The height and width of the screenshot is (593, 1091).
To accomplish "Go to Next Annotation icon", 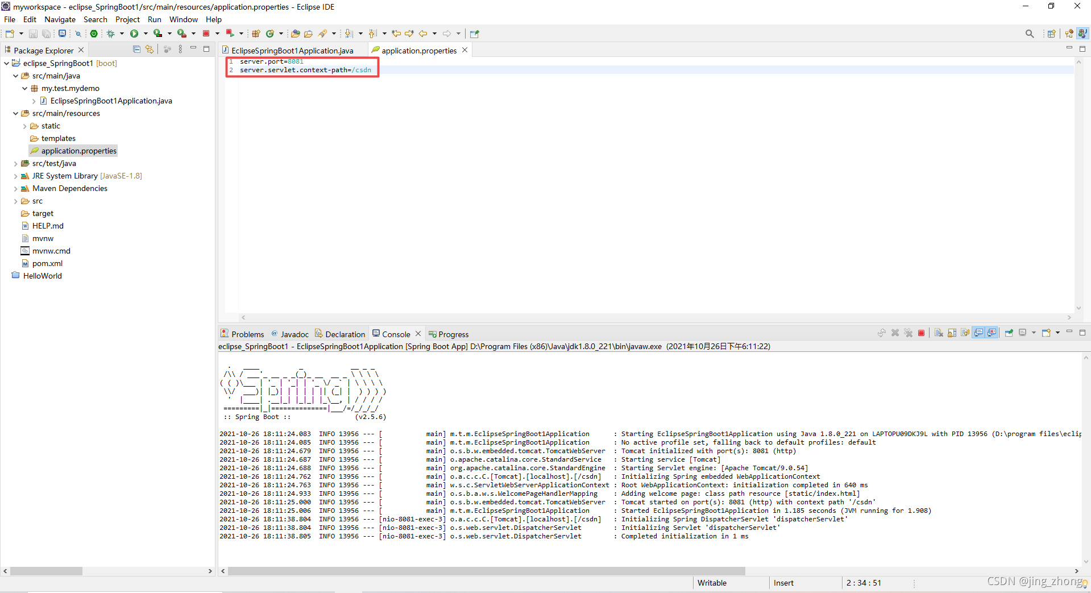I will pyautogui.click(x=349, y=34).
